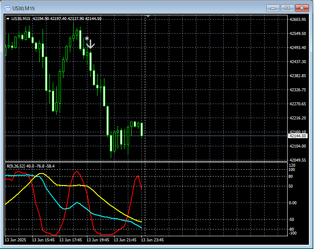Viewport: 314px width, 249px height.
Task: Minimize the US30,M15 chart window
Action: tap(273, 8)
